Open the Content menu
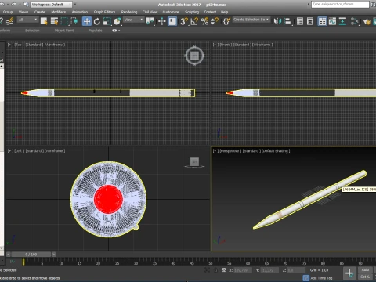The height and width of the screenshot is (282, 376). (210, 12)
